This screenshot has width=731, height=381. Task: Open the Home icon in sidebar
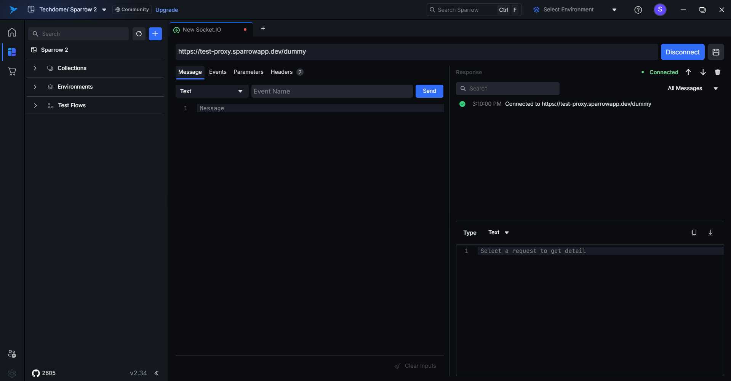point(12,32)
